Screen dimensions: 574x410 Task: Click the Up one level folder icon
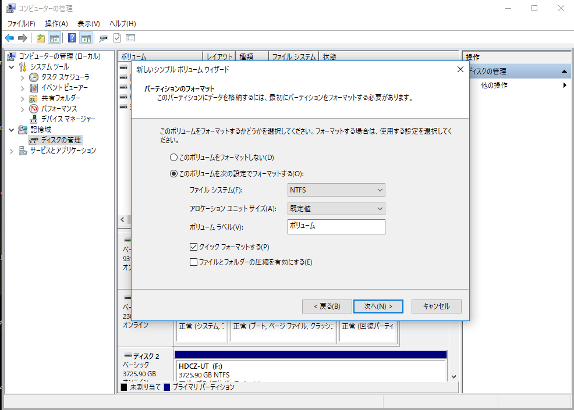coord(40,38)
